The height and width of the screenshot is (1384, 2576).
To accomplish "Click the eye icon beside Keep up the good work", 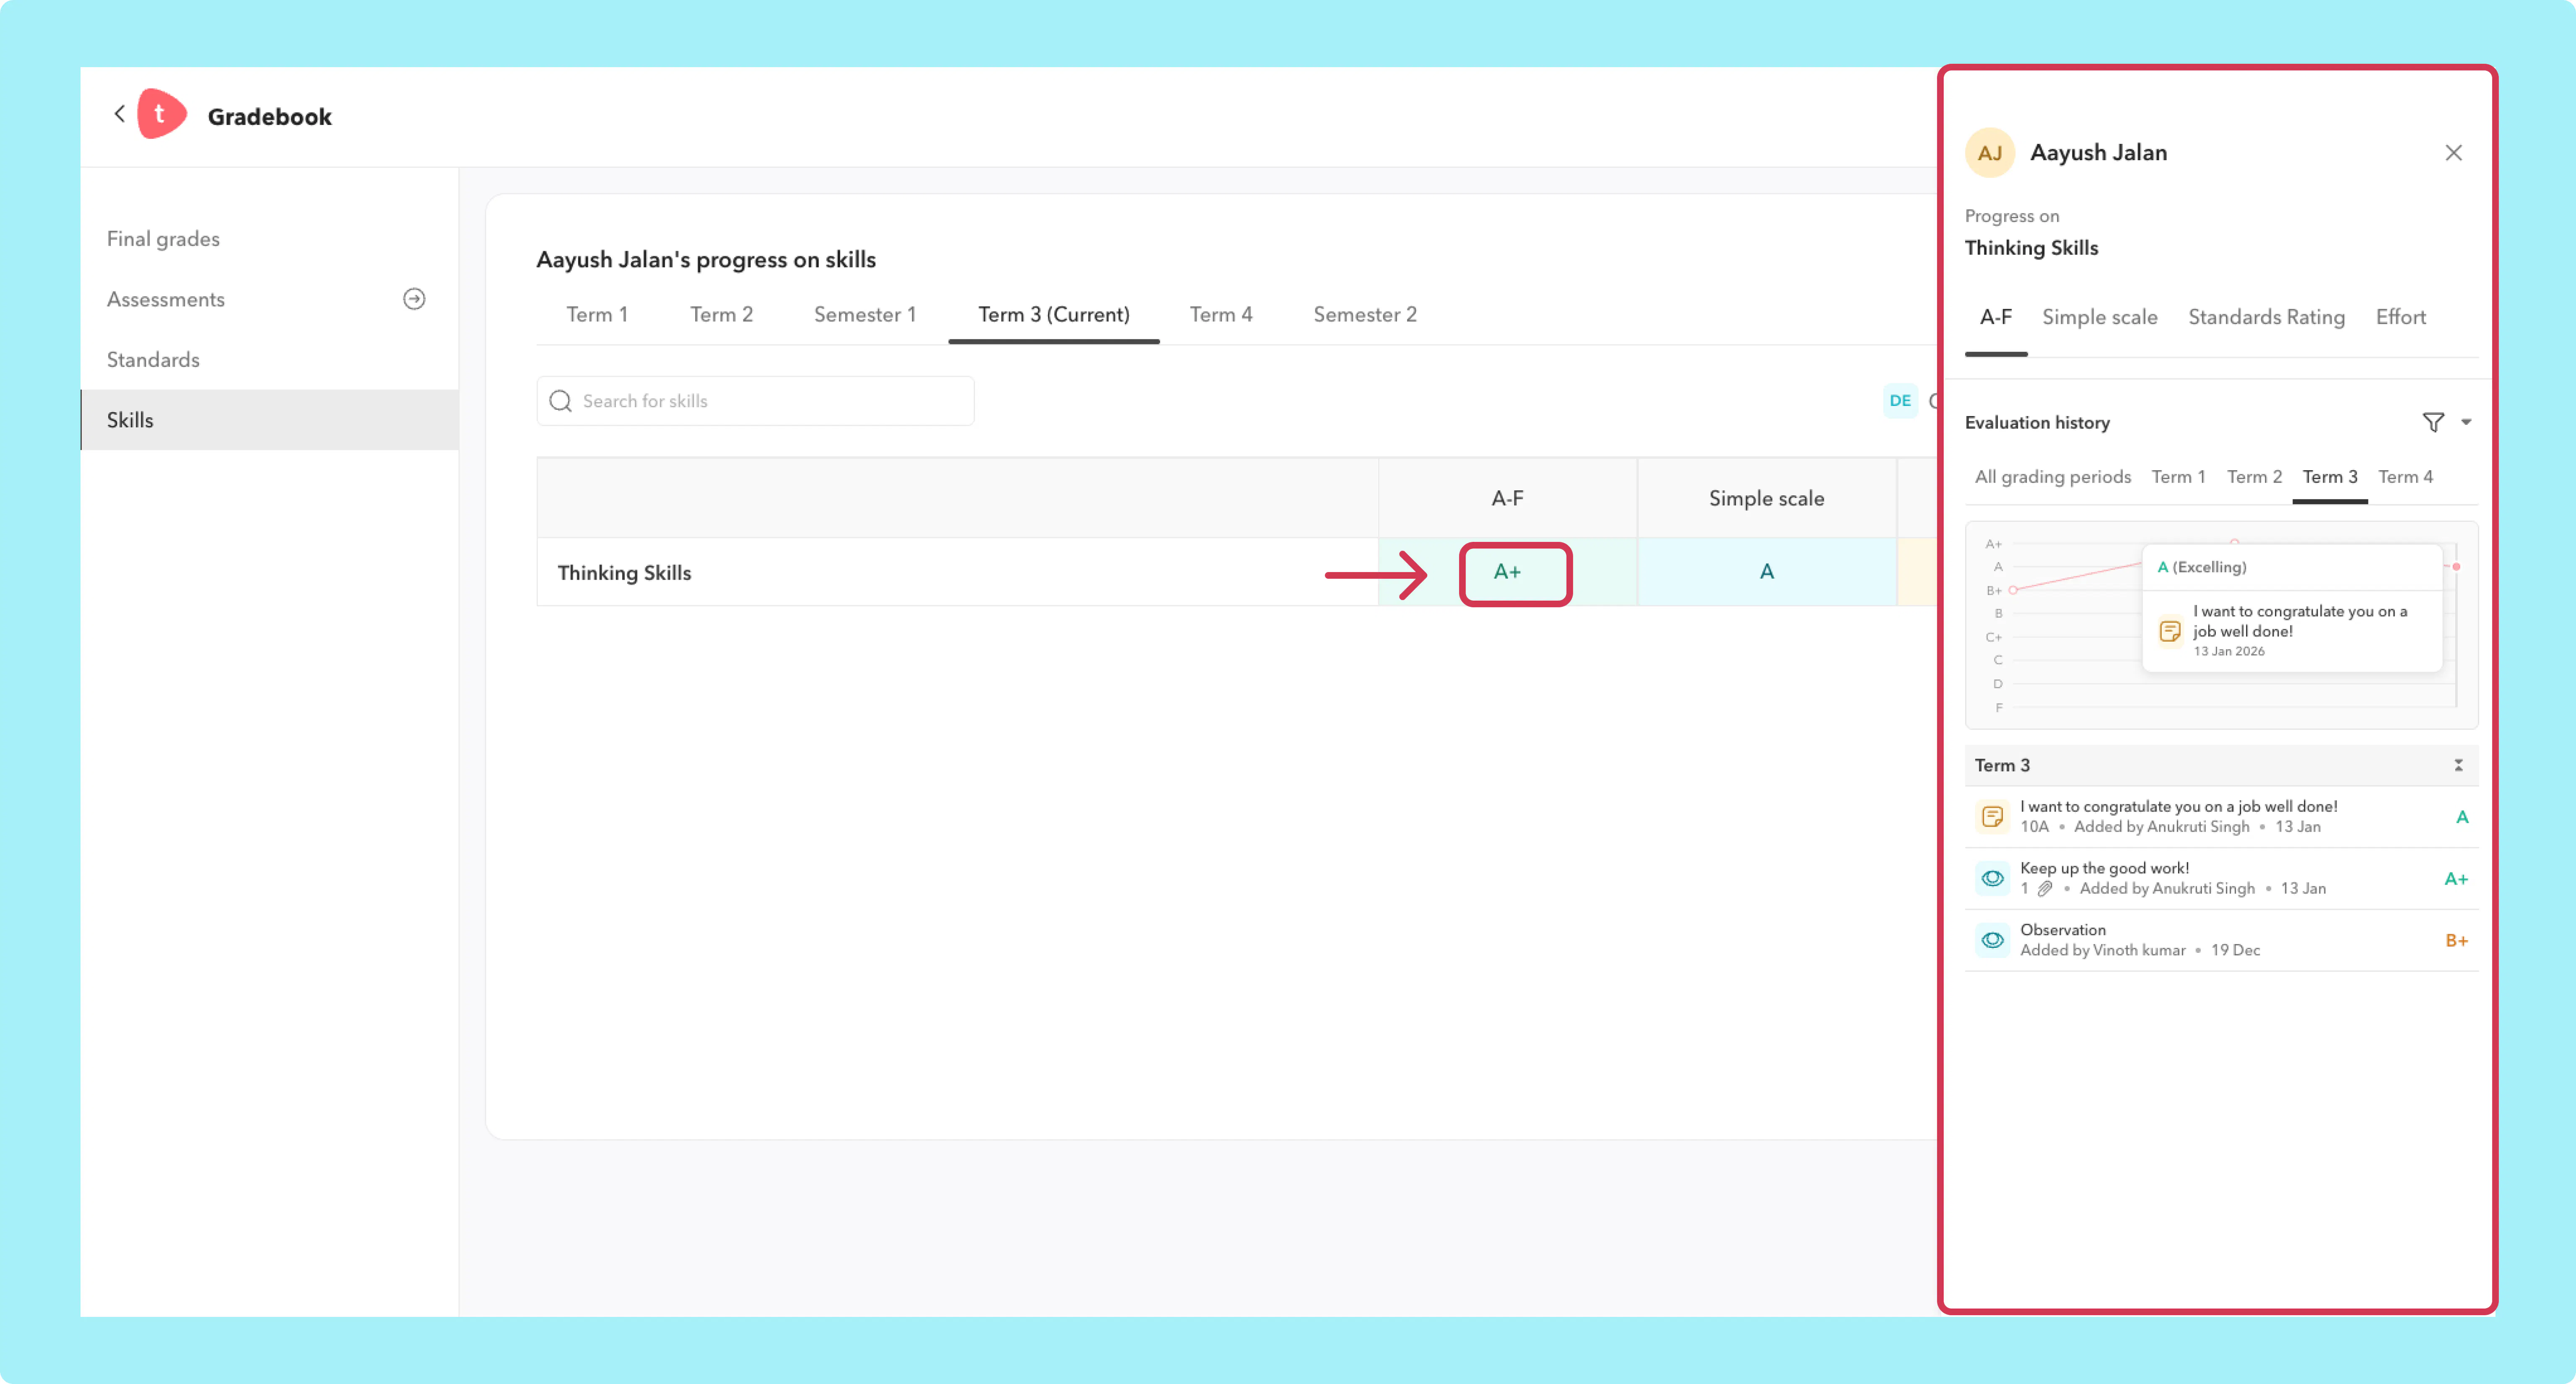I will pyautogui.click(x=1992, y=879).
